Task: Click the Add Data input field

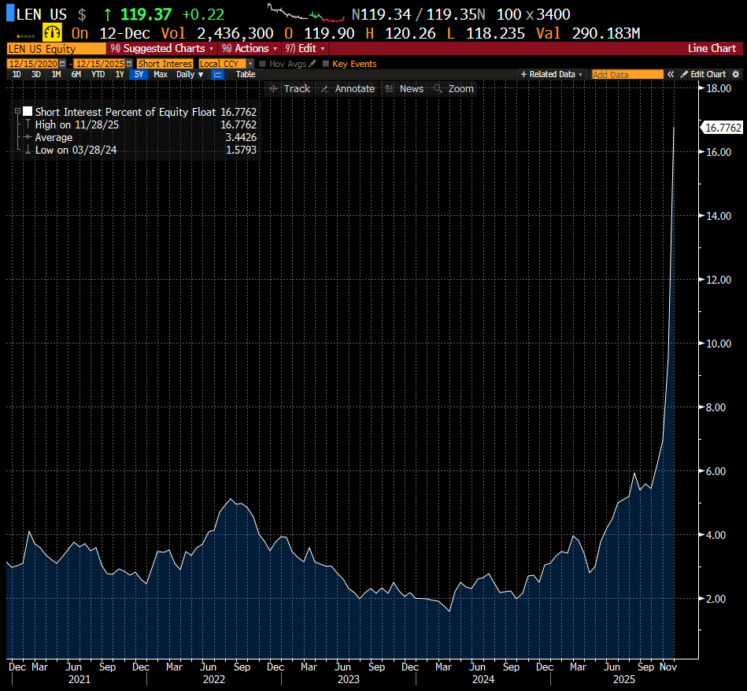Action: [627, 74]
